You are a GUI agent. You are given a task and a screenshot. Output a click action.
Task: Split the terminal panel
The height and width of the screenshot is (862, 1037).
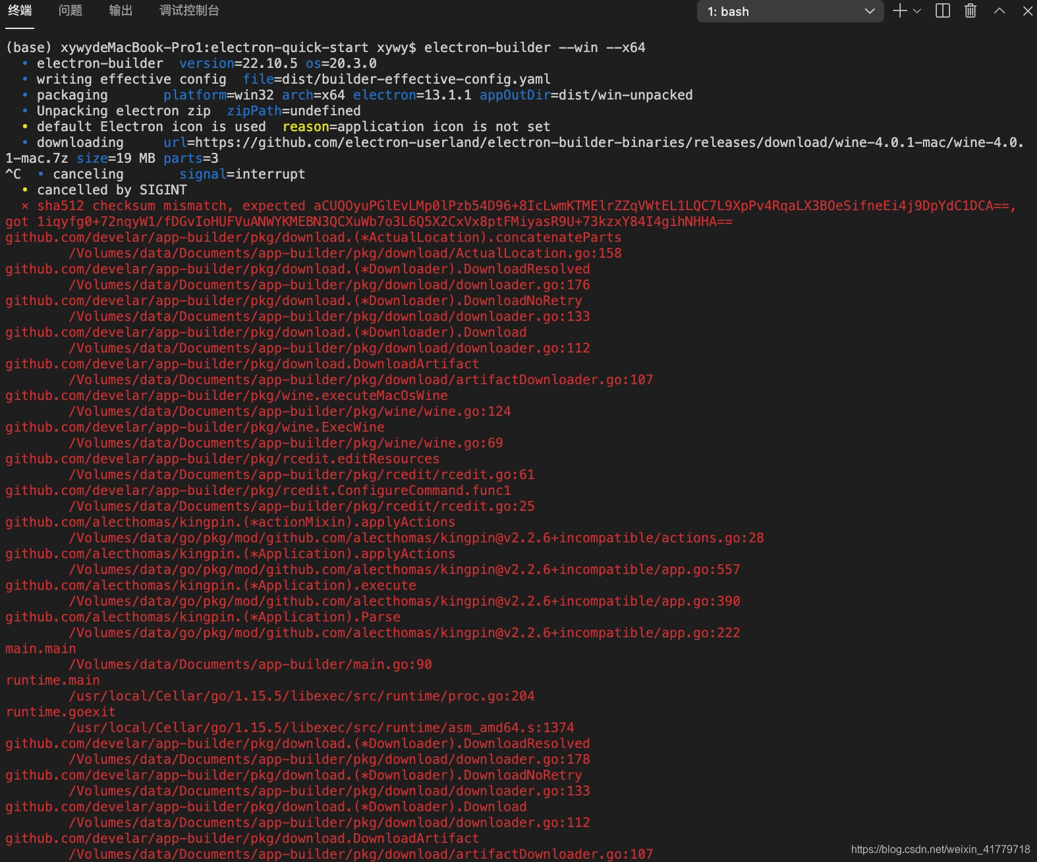pyautogui.click(x=943, y=11)
